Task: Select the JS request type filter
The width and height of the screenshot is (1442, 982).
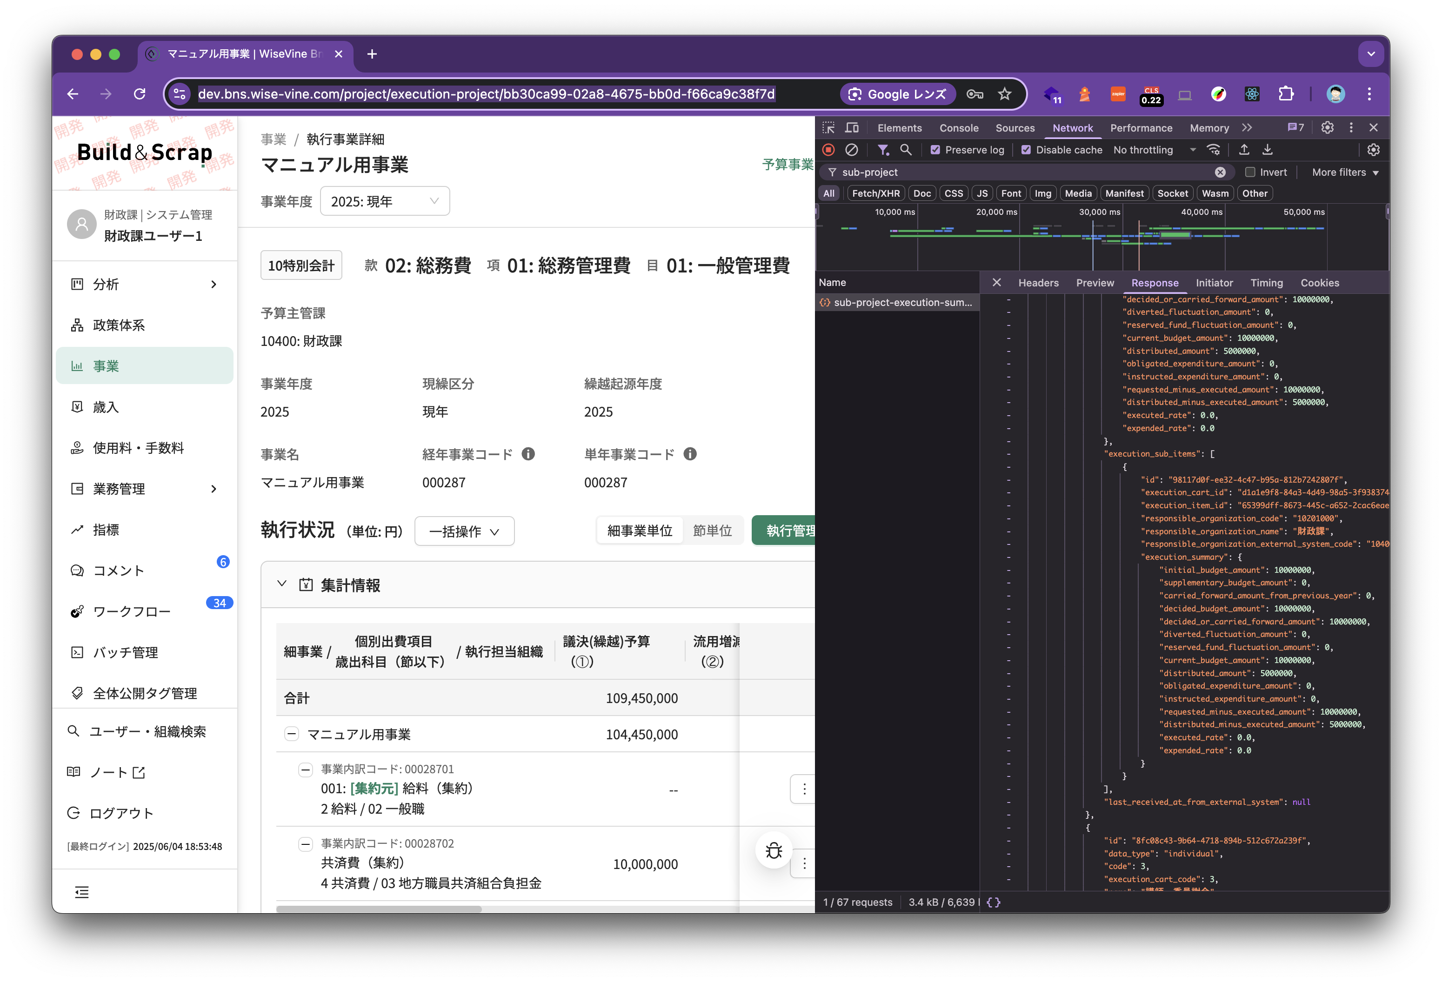Action: 981,193
